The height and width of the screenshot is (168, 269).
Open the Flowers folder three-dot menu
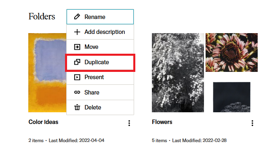[252, 123]
